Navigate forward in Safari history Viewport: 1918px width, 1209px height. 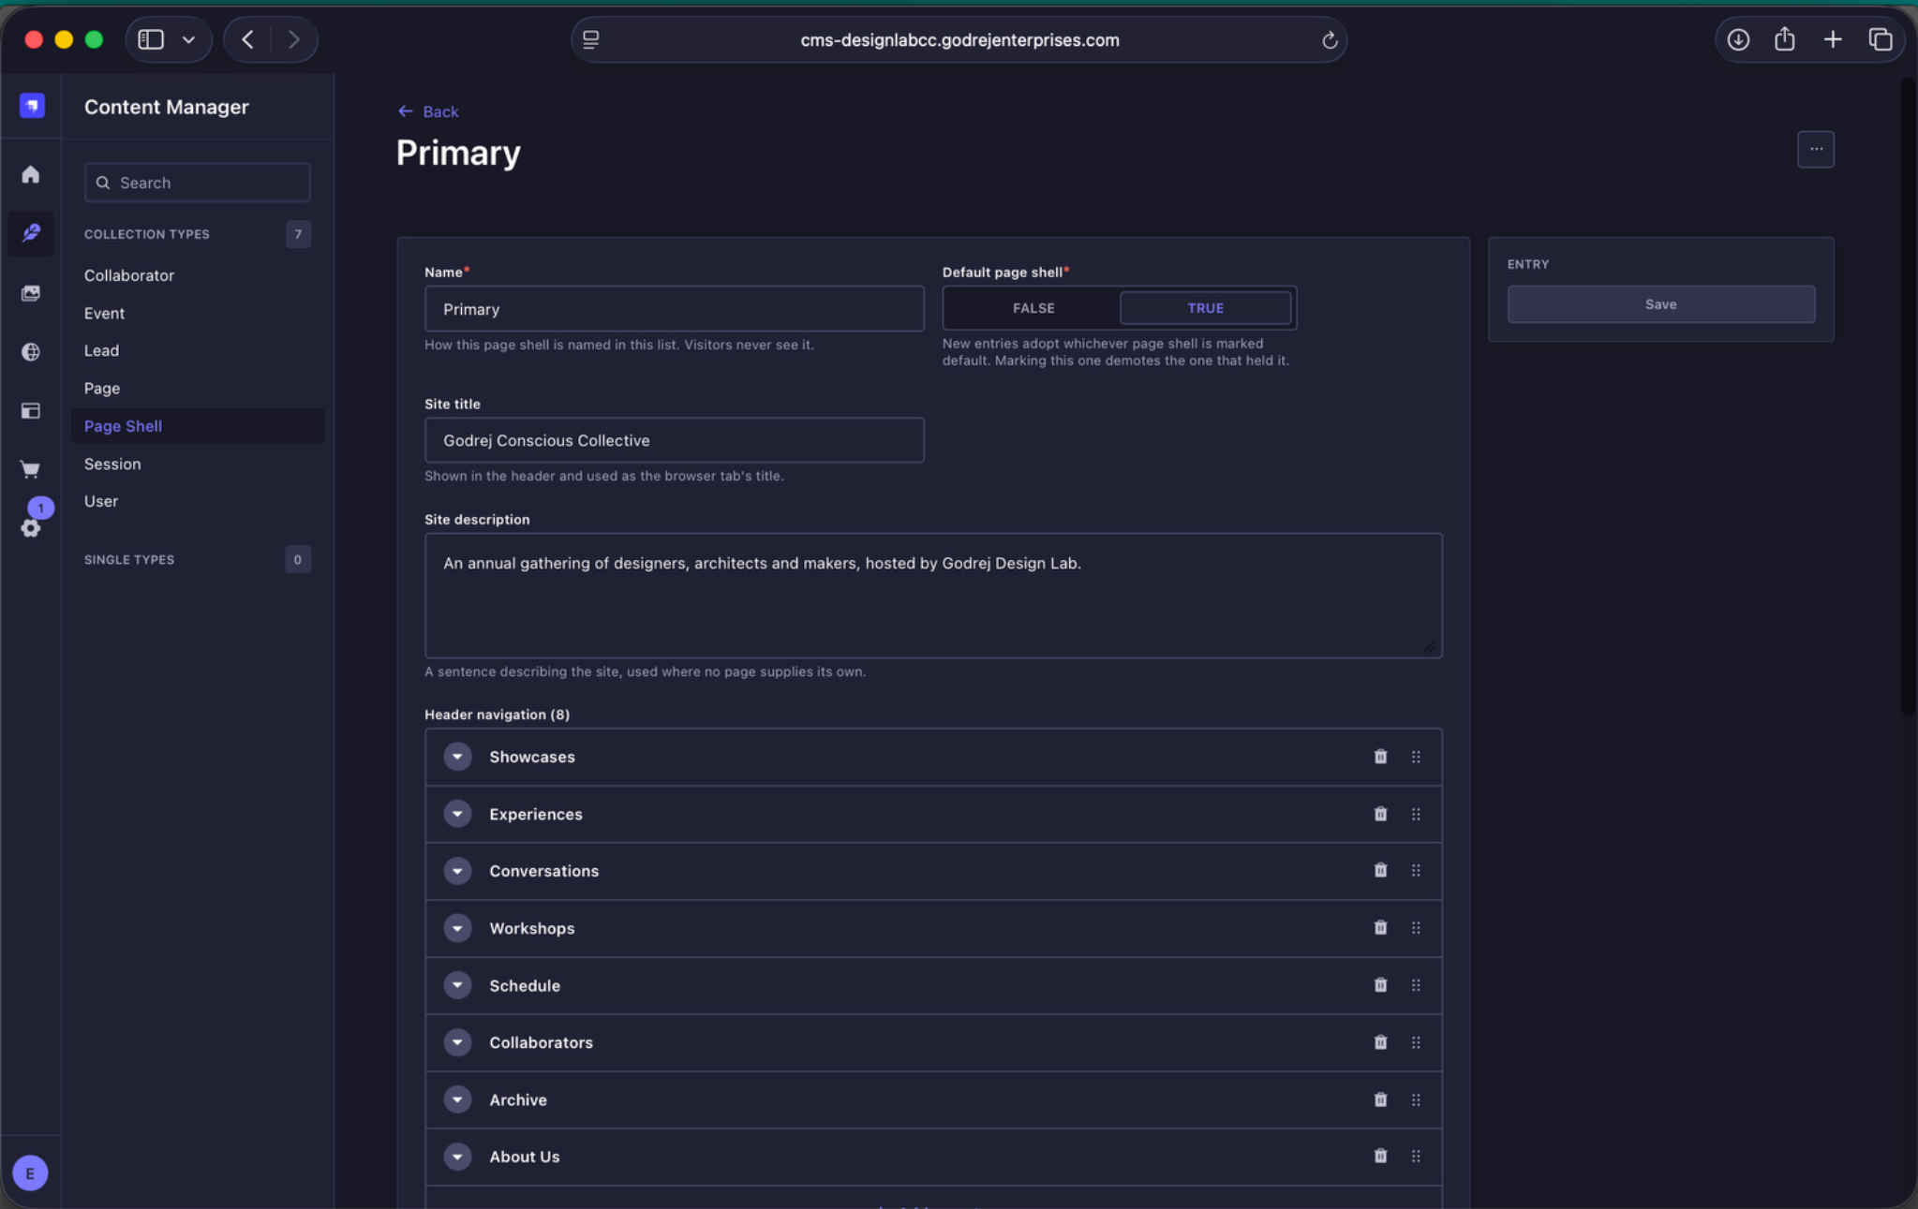coord(294,39)
